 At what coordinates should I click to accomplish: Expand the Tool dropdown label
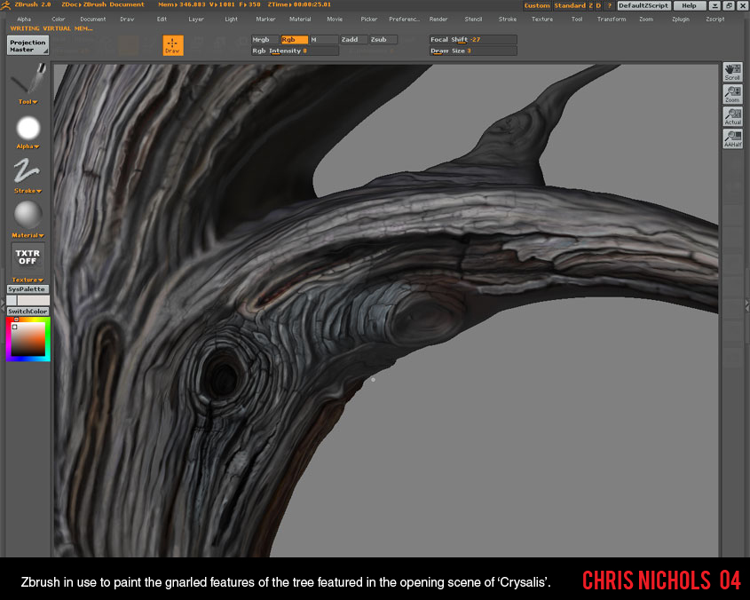(28, 102)
